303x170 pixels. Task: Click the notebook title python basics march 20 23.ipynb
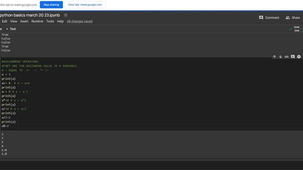[x=30, y=15]
